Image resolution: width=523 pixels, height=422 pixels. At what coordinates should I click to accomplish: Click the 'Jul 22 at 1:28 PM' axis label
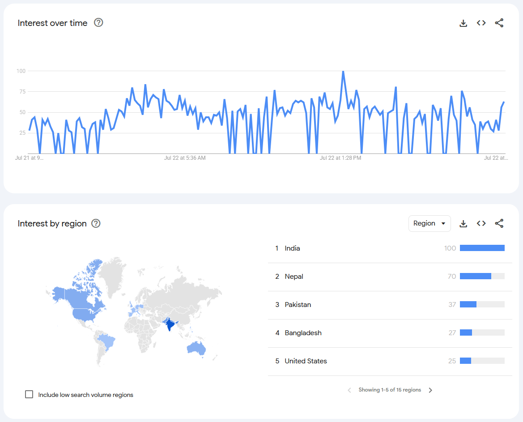[x=340, y=158]
